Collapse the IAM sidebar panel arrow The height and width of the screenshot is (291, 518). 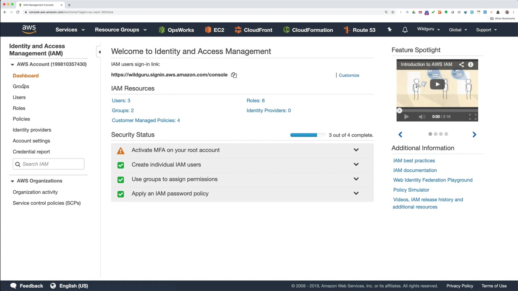tap(99, 52)
